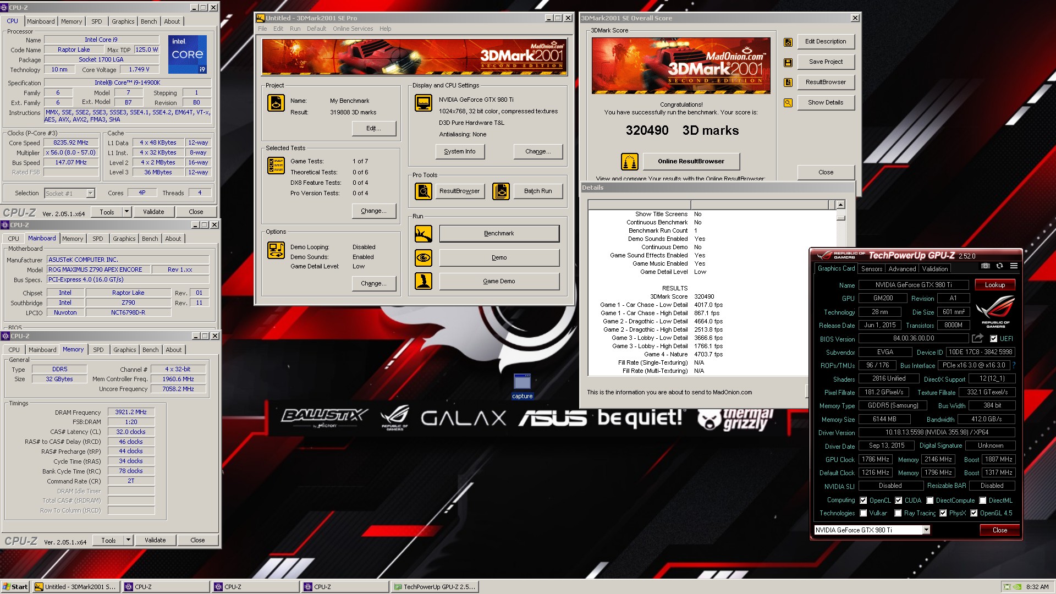
Task: Click the Selected Tests checklist icon
Action: click(x=276, y=166)
